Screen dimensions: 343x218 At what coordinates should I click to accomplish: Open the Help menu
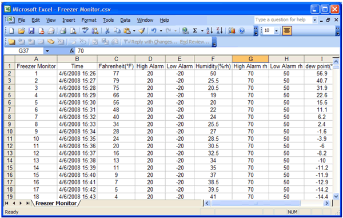pyautogui.click(x=164, y=20)
